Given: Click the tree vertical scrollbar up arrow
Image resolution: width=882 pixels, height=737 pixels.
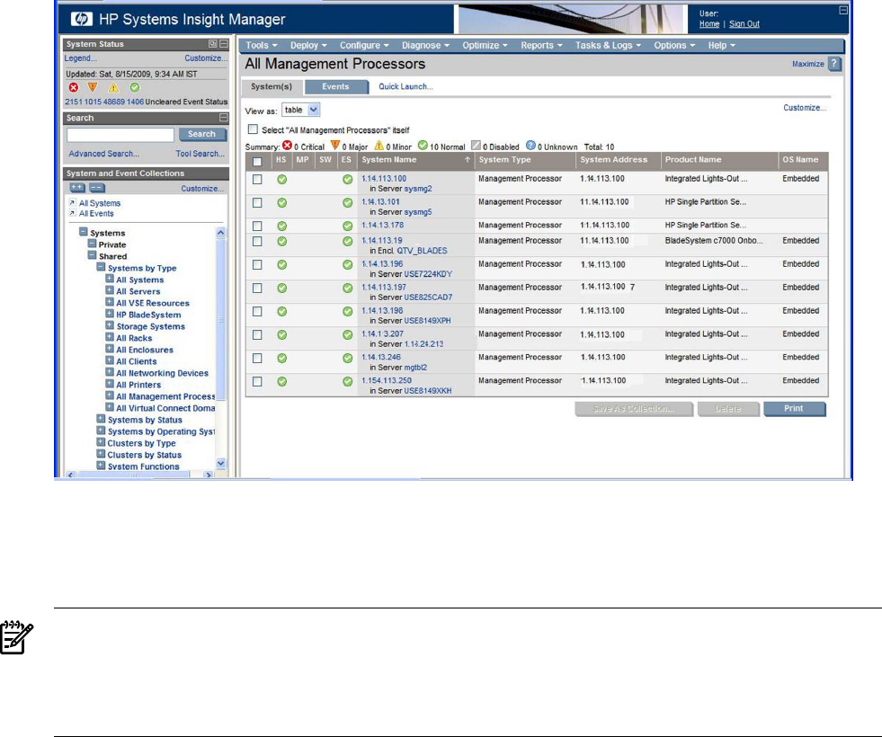Looking at the screenshot, I should pos(220,232).
